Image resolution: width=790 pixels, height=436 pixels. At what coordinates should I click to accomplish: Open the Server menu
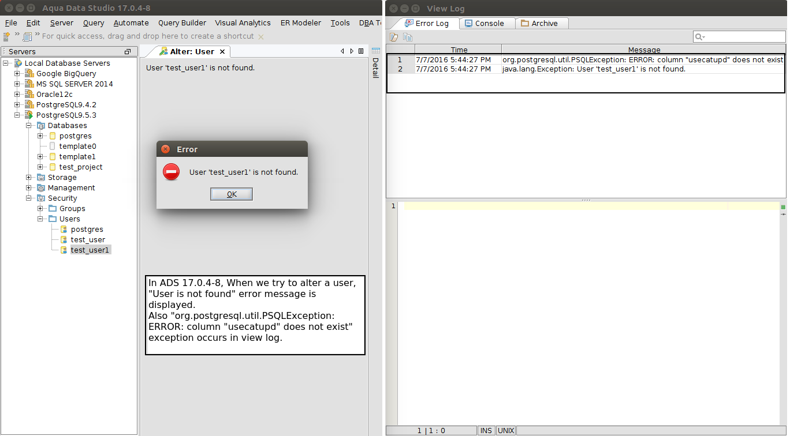62,23
